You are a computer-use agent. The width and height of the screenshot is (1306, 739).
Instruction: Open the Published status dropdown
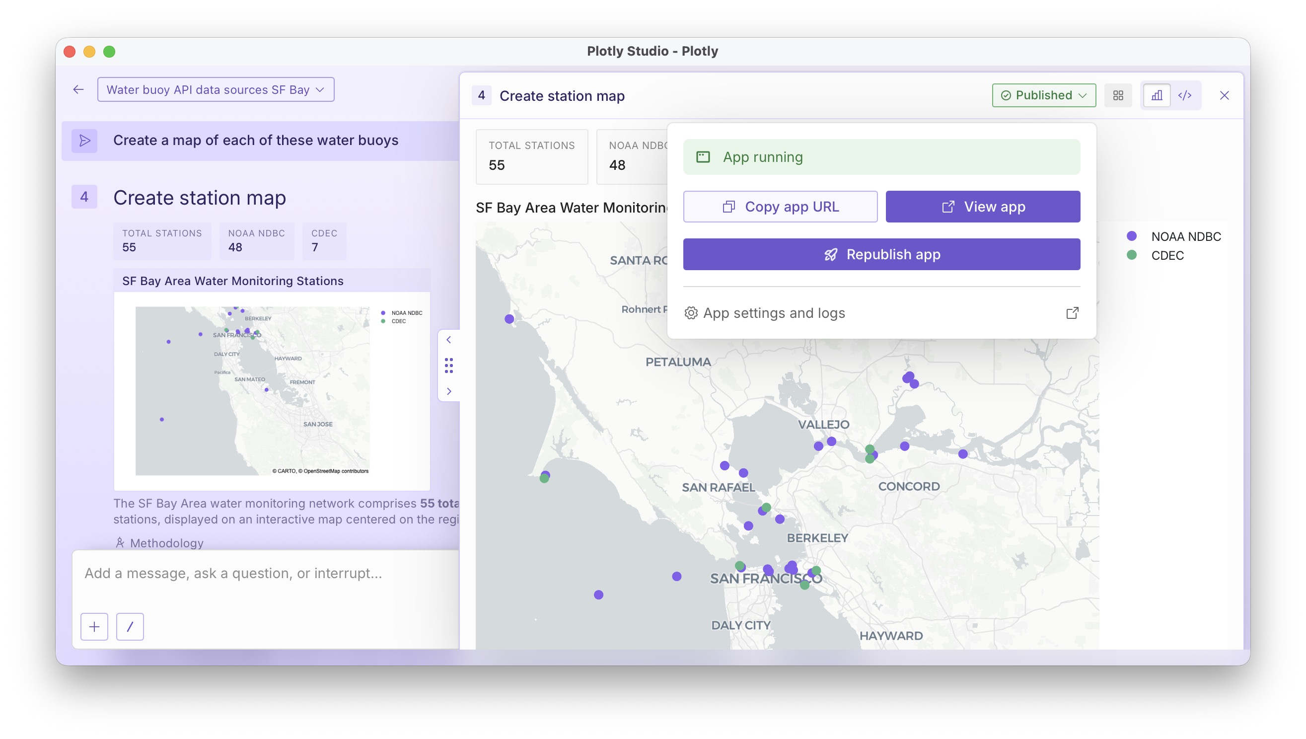[1044, 95]
